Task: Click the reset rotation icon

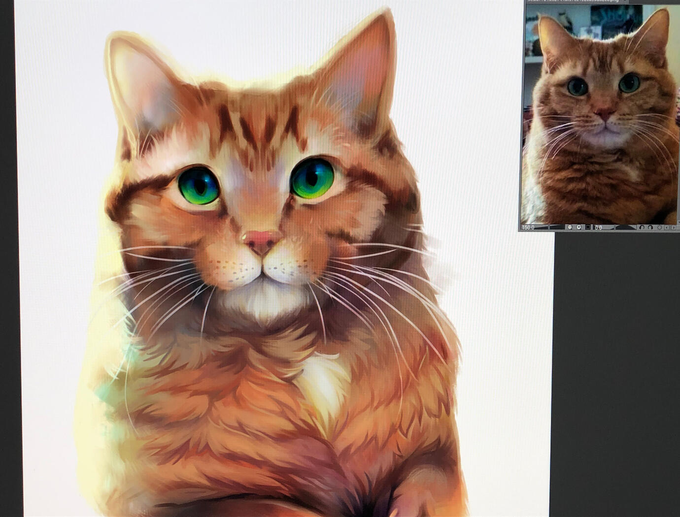Action: [660, 227]
